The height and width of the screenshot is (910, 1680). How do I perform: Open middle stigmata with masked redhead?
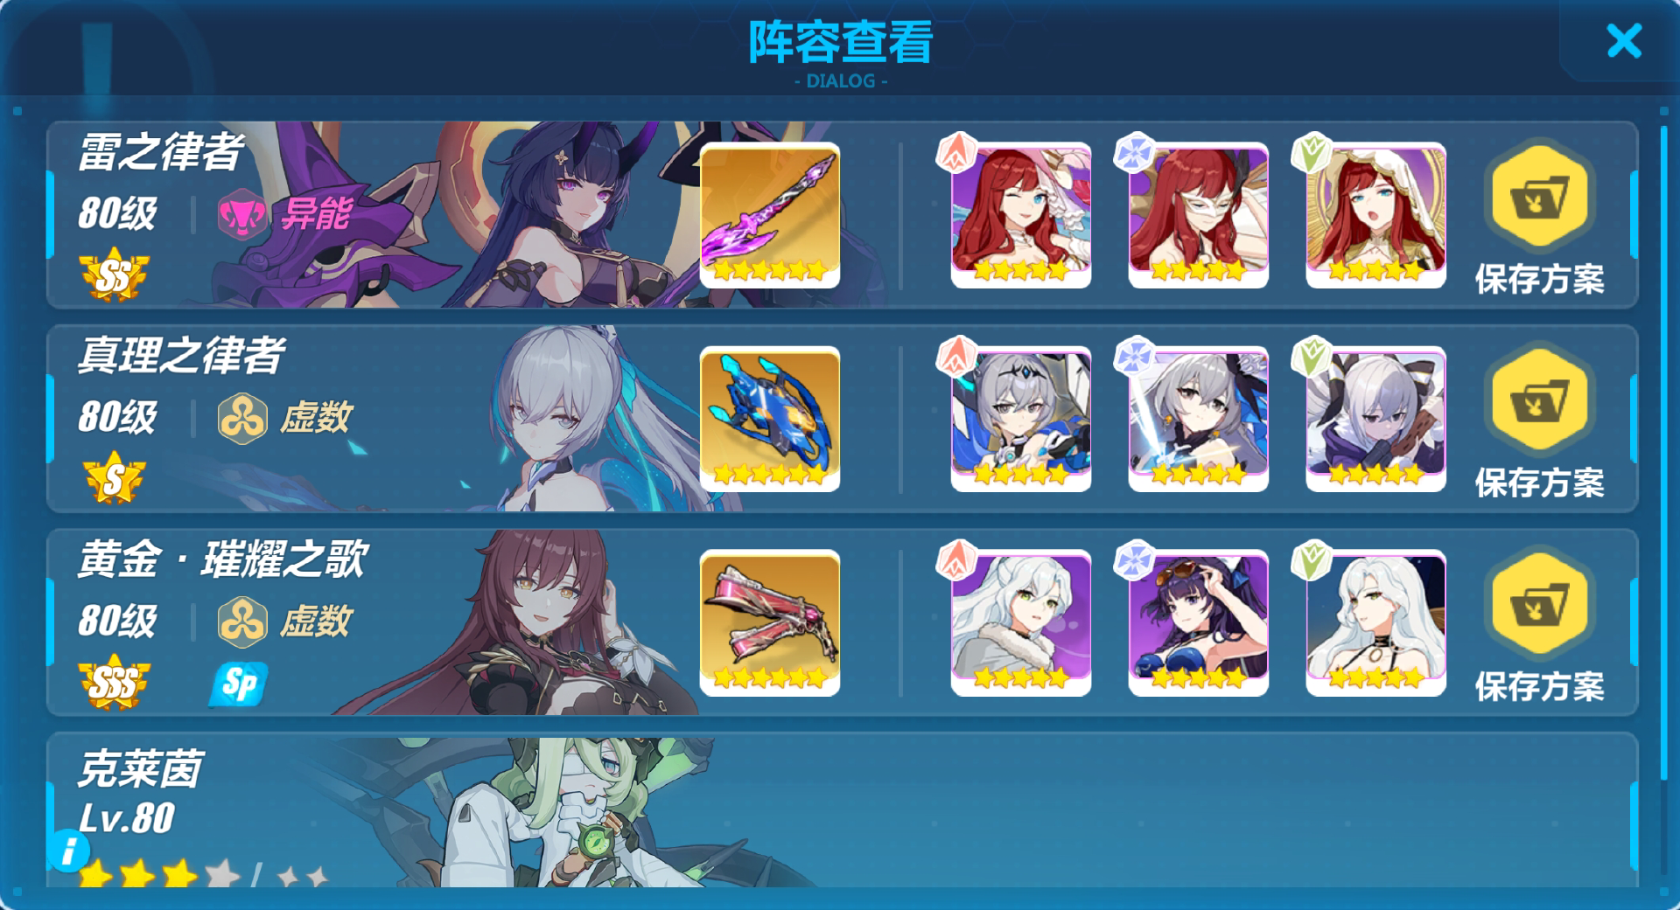(x=1198, y=215)
